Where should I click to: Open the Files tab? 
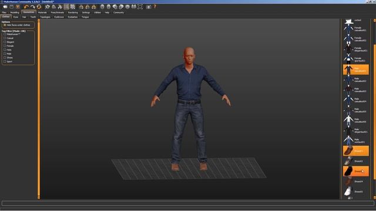pos(4,12)
